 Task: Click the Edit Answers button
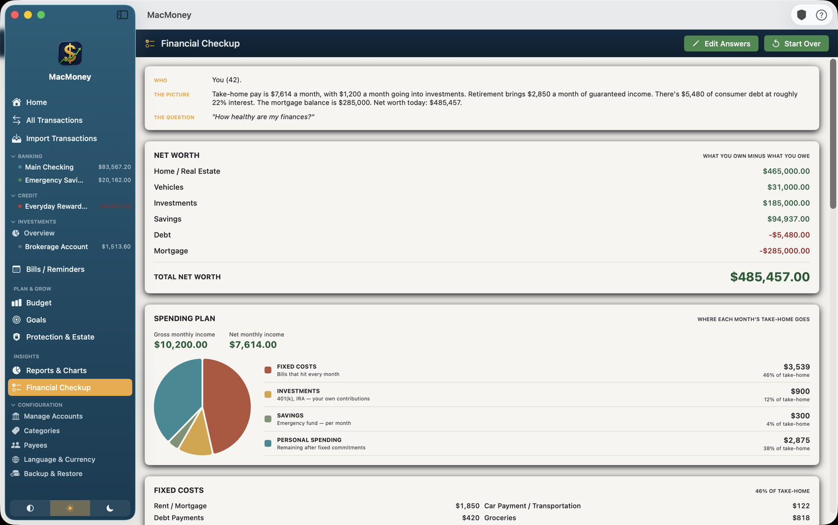(721, 44)
